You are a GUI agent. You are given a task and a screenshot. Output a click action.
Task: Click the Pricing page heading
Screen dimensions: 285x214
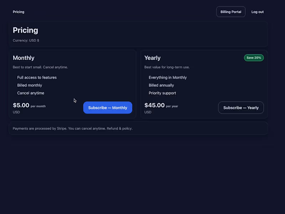tap(25, 30)
